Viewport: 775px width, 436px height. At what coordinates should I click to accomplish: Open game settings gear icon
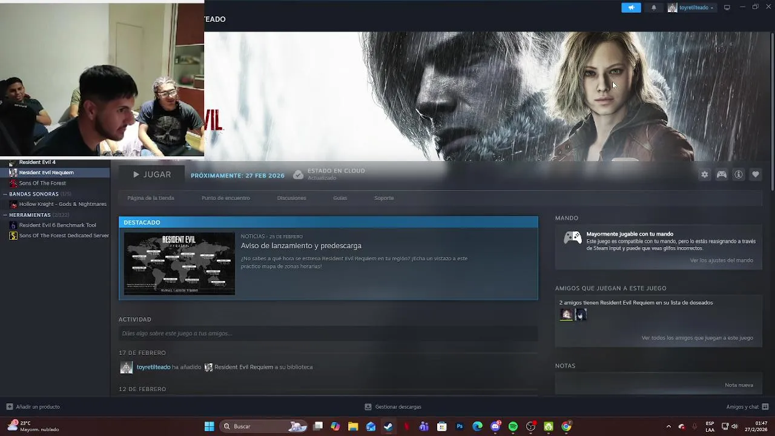pos(705,174)
